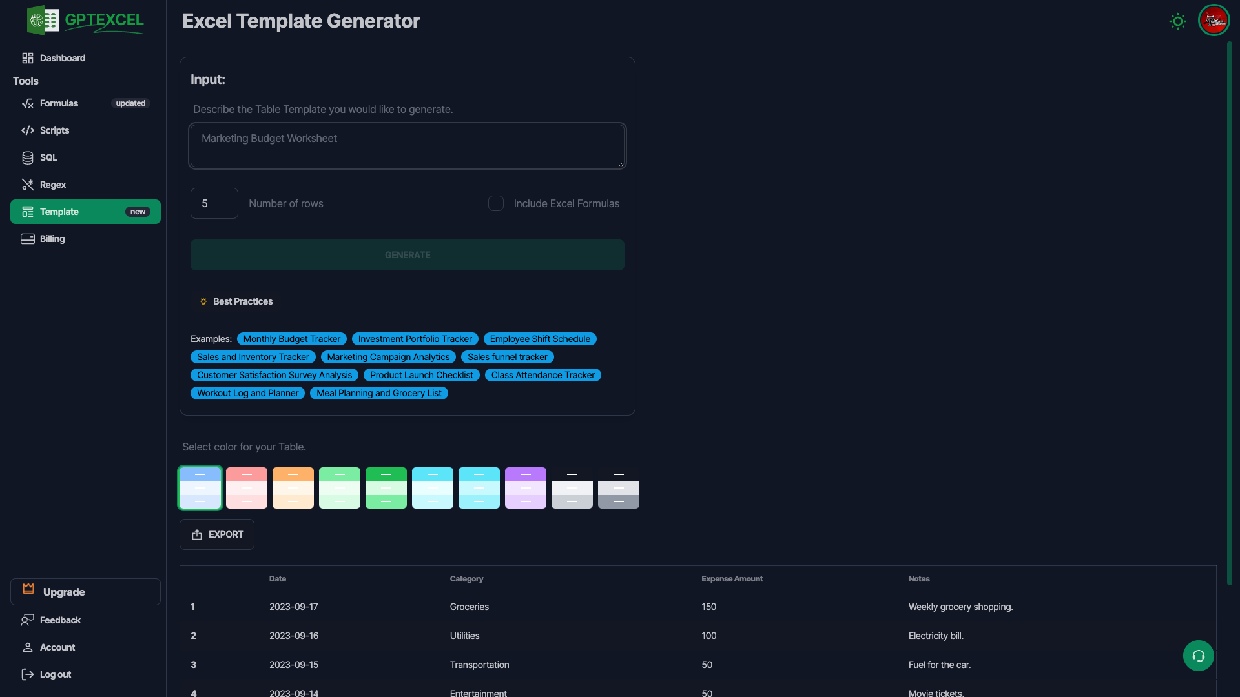Open the support chat bubble
This screenshot has height=697, width=1240.
(x=1198, y=655)
